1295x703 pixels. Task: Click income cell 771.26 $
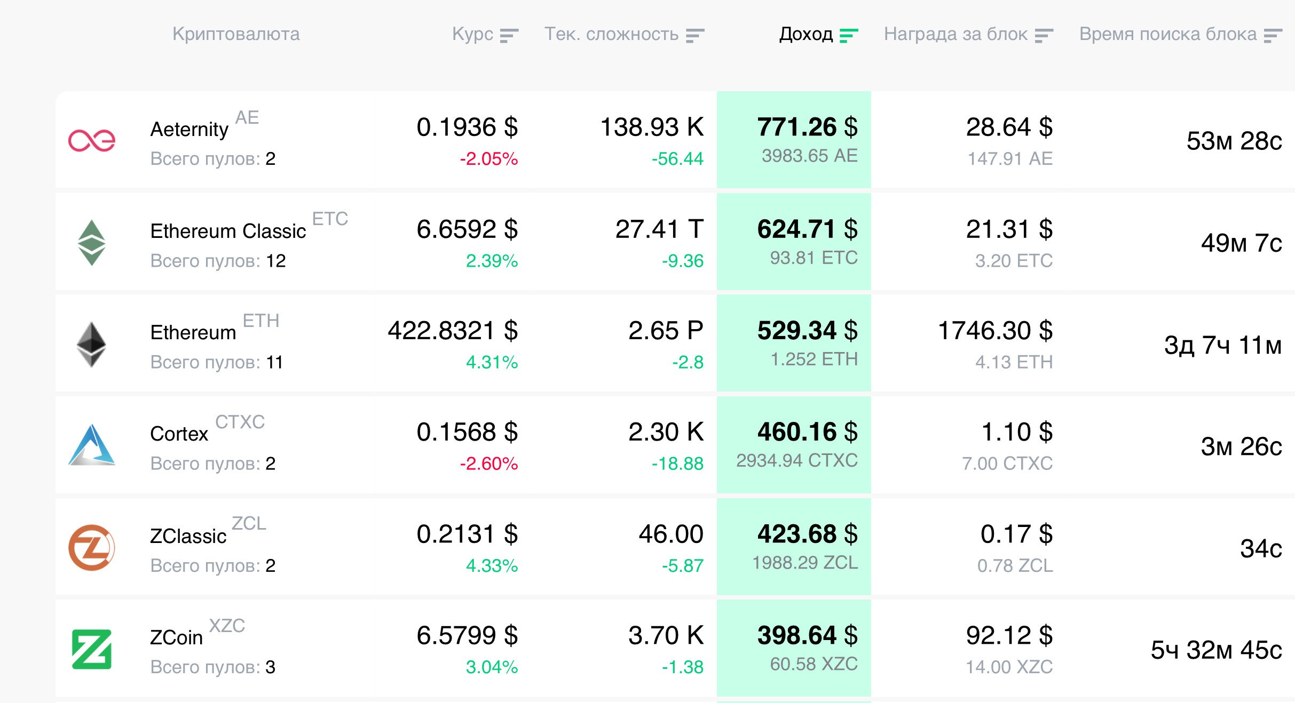[808, 127]
